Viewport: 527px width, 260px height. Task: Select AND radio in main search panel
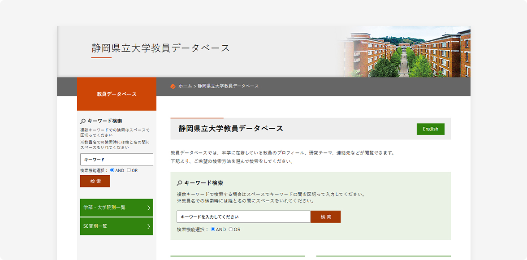tap(213, 230)
